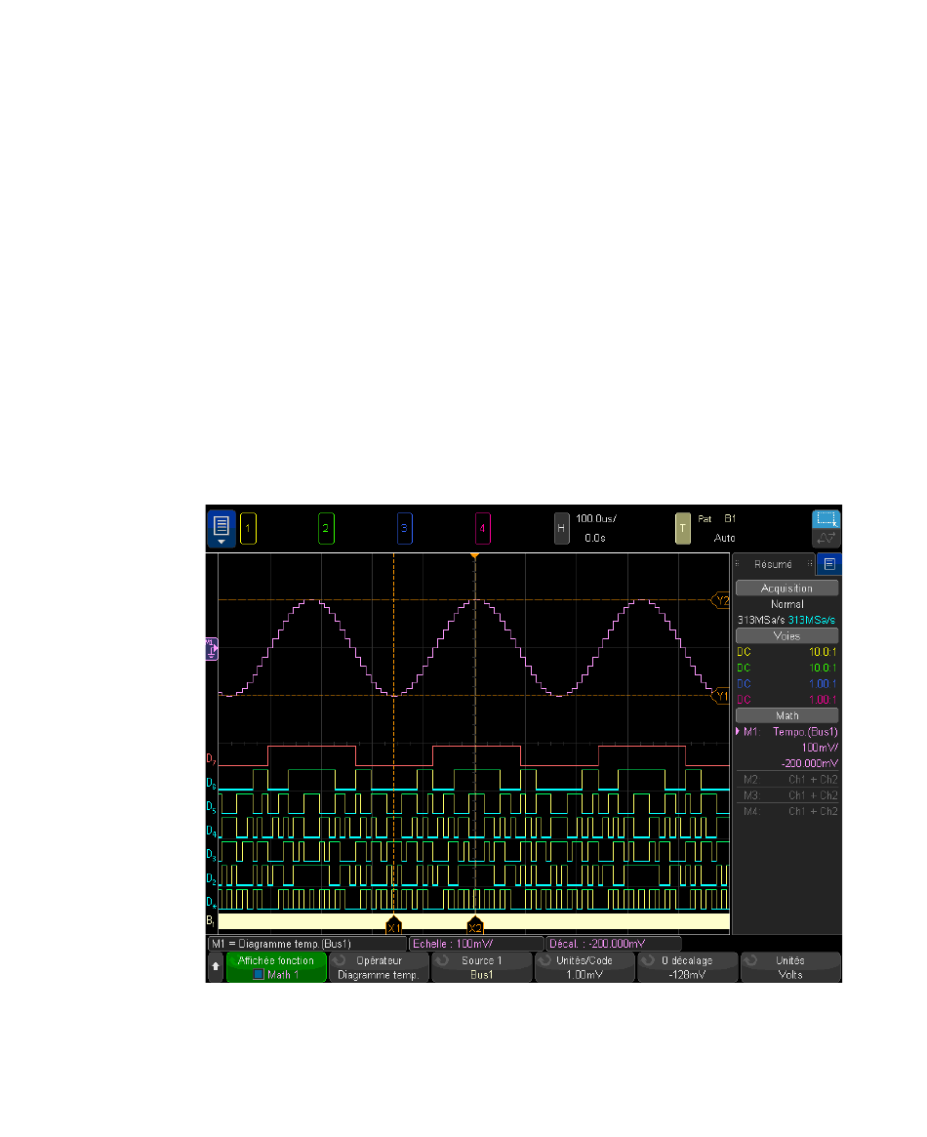Click the Echelle 100mV/ field
This screenshot has height=1137, width=927.
[x=476, y=944]
